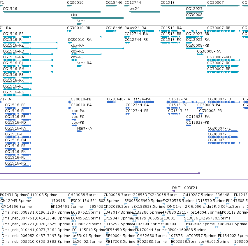
Task: Click the sec24 gene bar
Action: pos(145,12)
